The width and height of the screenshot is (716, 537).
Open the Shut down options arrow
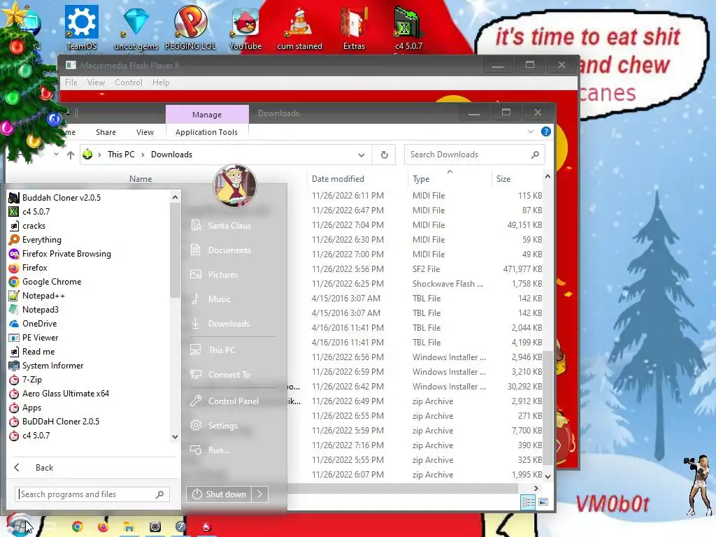[x=259, y=494]
